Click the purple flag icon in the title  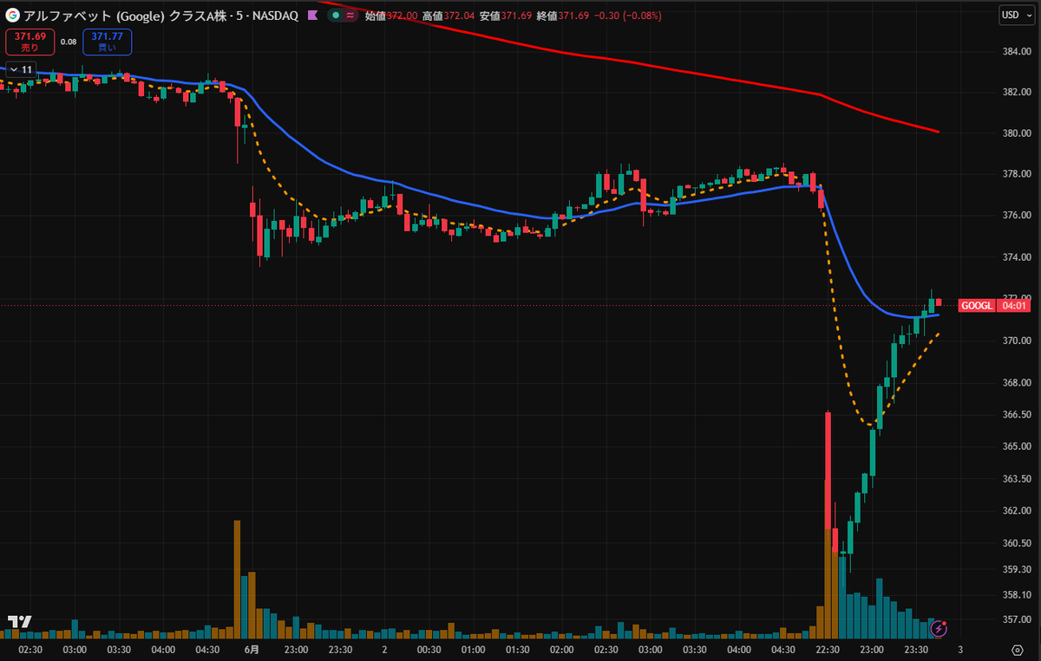[x=314, y=16]
